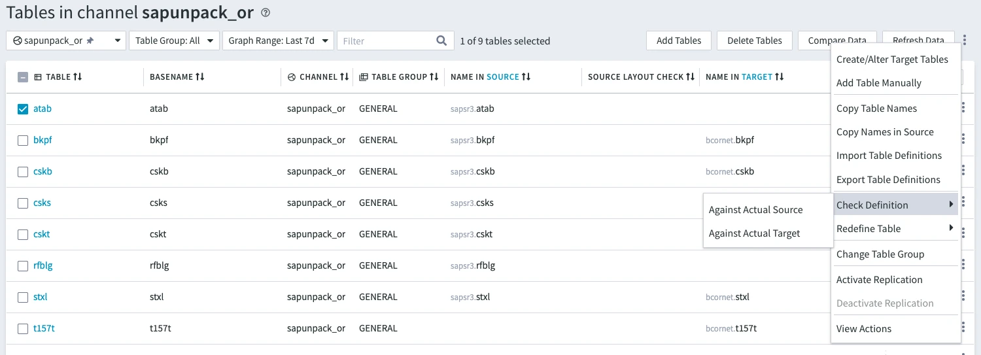Click the sapsr3.atab source name cell
This screenshot has height=355, width=981.
(472, 109)
